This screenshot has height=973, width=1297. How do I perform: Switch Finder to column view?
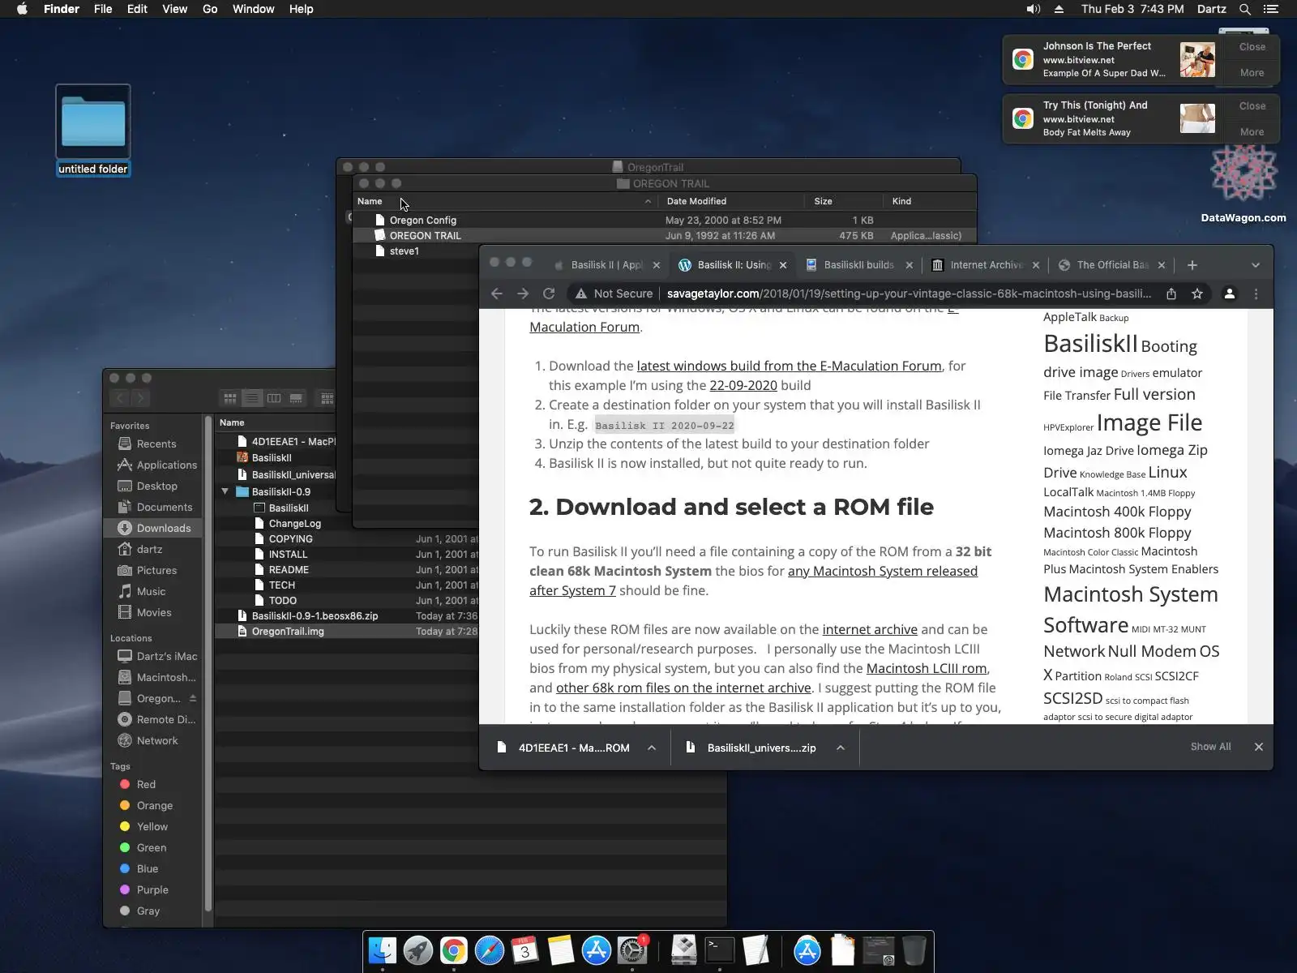pyautogui.click(x=274, y=398)
